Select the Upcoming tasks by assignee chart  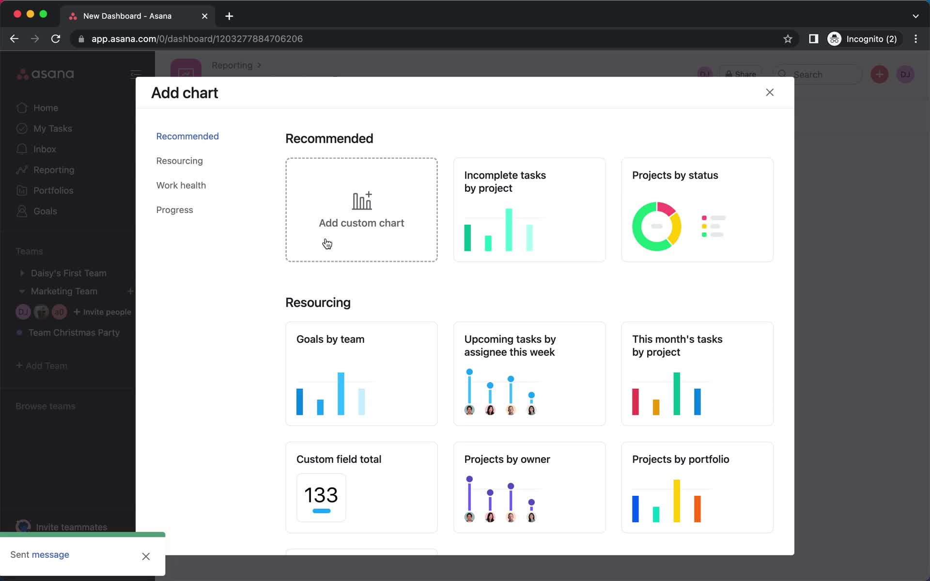click(x=529, y=373)
